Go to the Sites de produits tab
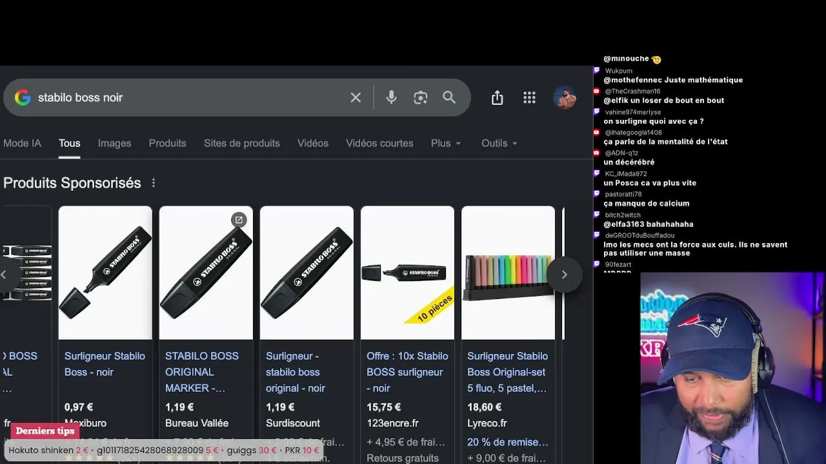The width and height of the screenshot is (826, 464). coord(242,143)
